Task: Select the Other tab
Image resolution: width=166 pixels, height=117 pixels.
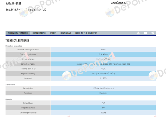Action: (x=53, y=33)
